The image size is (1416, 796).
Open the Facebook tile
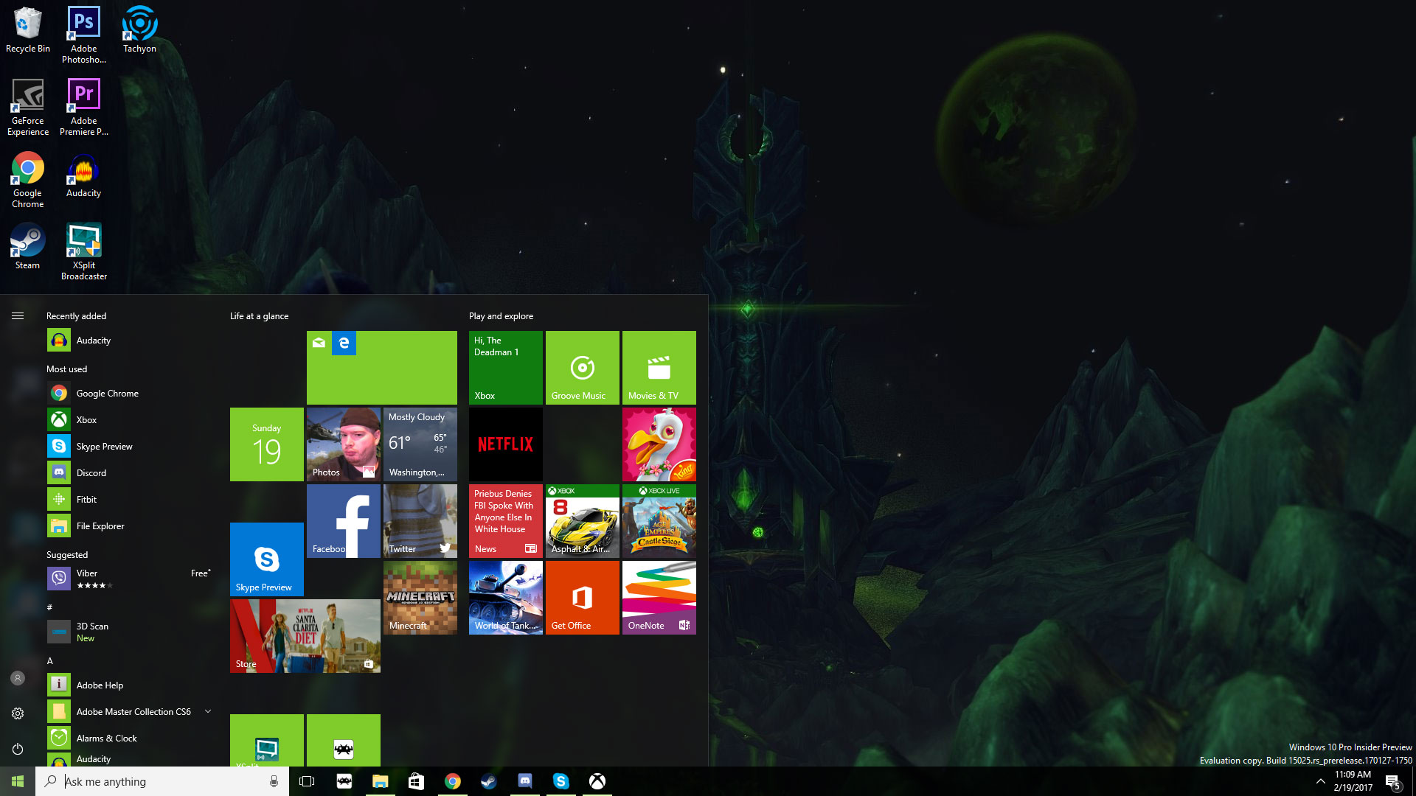[x=344, y=521]
